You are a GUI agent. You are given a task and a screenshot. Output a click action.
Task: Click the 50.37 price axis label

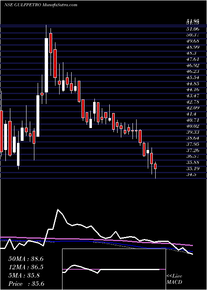pyautogui.click(x=193, y=35)
